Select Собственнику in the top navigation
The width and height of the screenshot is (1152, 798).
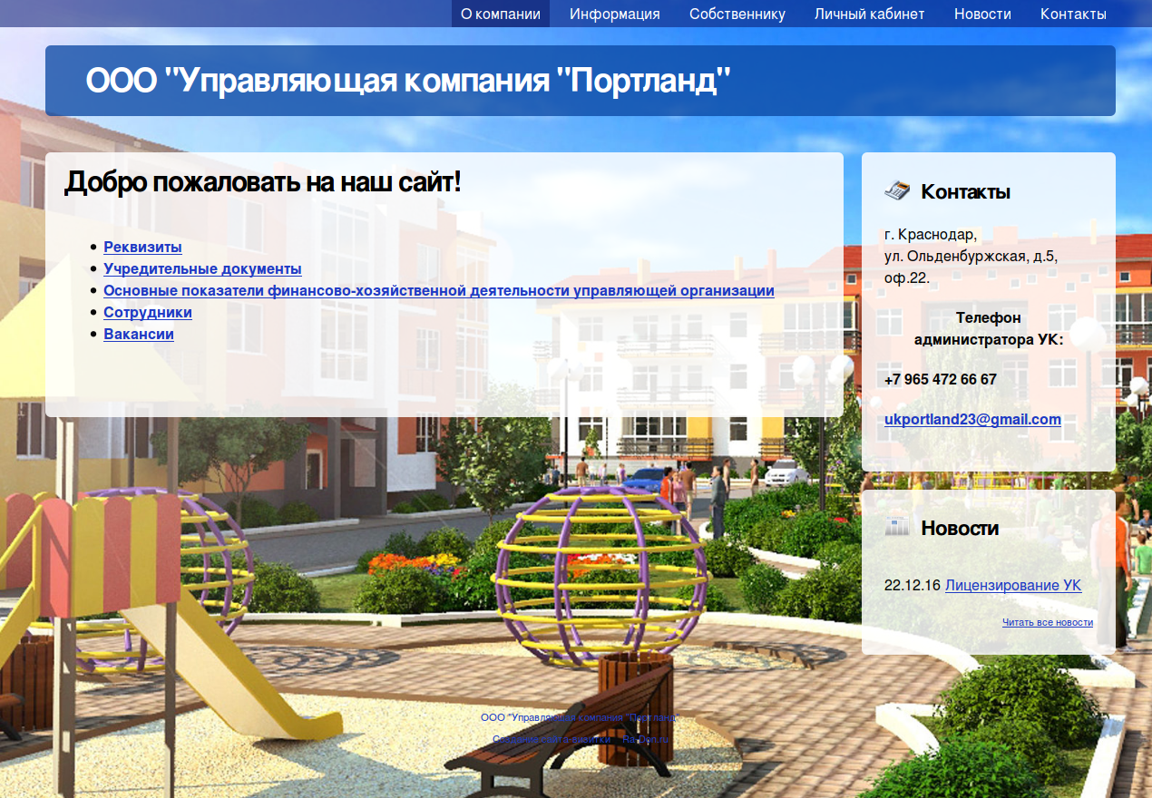737,14
